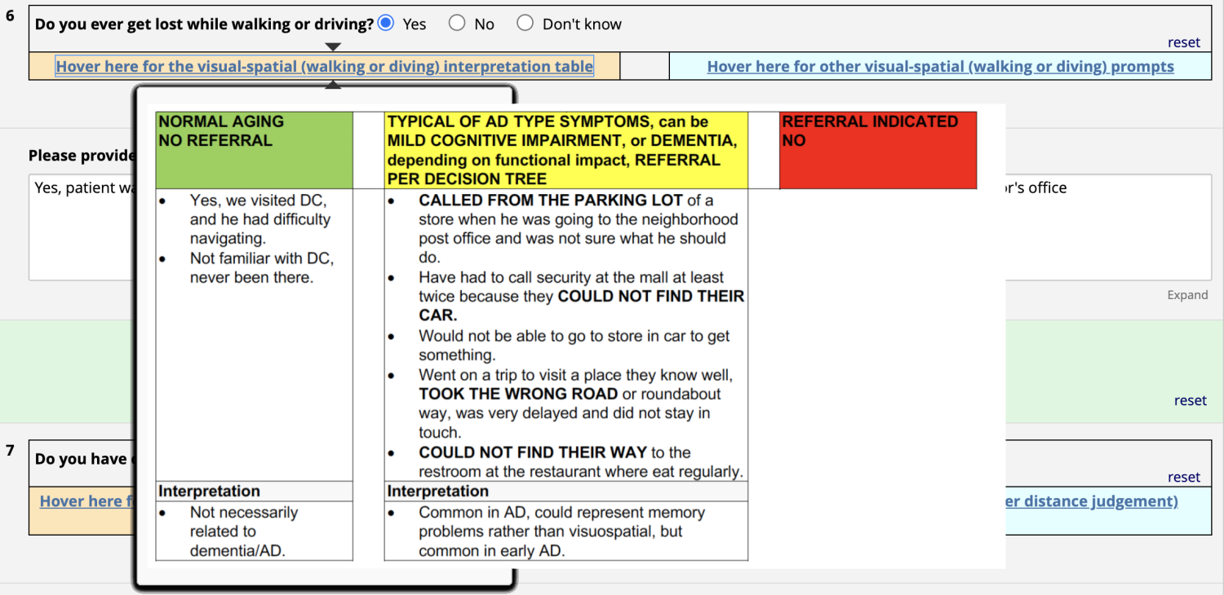Click the 'TOOK THE WRONG ROAD' text
1224x595 pixels.
(x=518, y=394)
